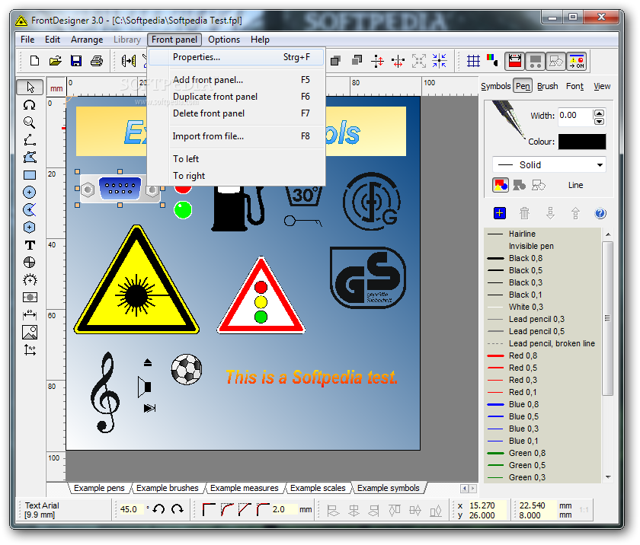Switch to the Font panel tab
The image size is (640, 545).
pyautogui.click(x=574, y=86)
